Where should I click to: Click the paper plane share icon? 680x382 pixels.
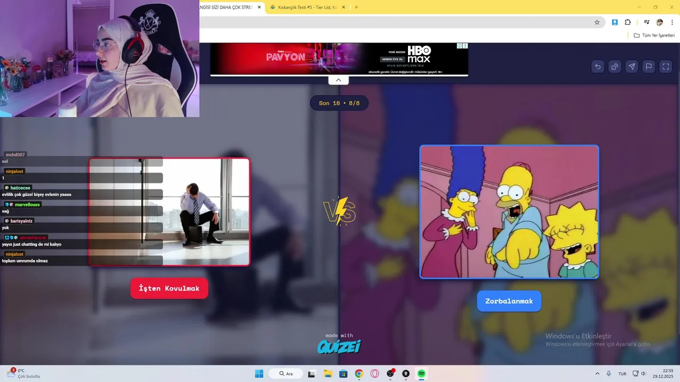(x=632, y=66)
